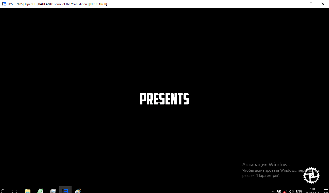329x193 pixels.
Task: Launch the green notepad app on the taskbar
Action: click(40, 191)
